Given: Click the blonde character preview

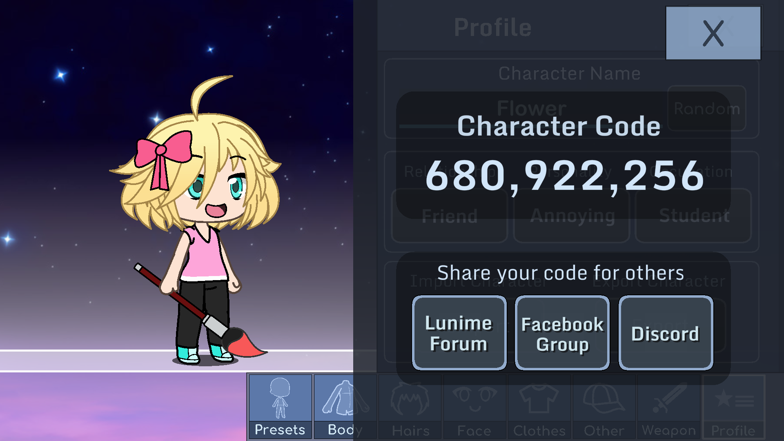Looking at the screenshot, I should point(196,220).
